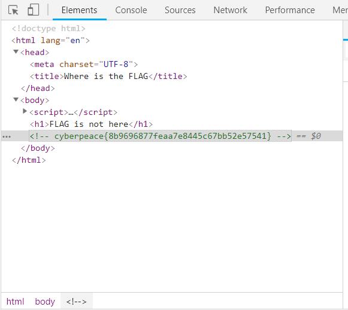Select the h1 FLAG is not here node
This screenshot has height=310, width=348.
92,124
